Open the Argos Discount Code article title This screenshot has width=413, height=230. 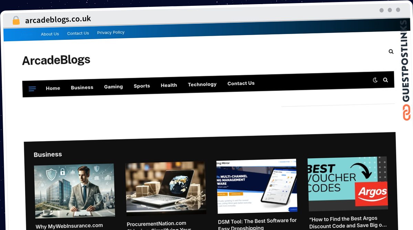[x=348, y=222]
